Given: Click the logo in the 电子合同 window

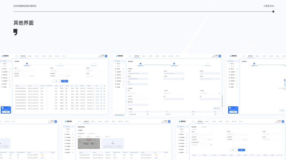Looking at the screenshot, I should click(182, 122).
